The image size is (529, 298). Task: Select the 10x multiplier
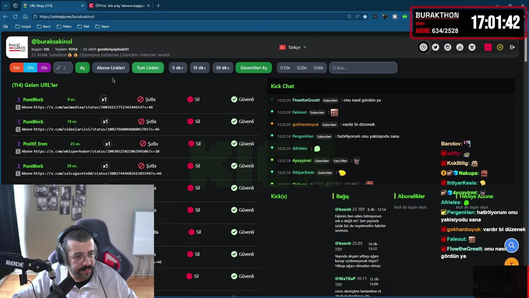[x=17, y=67]
